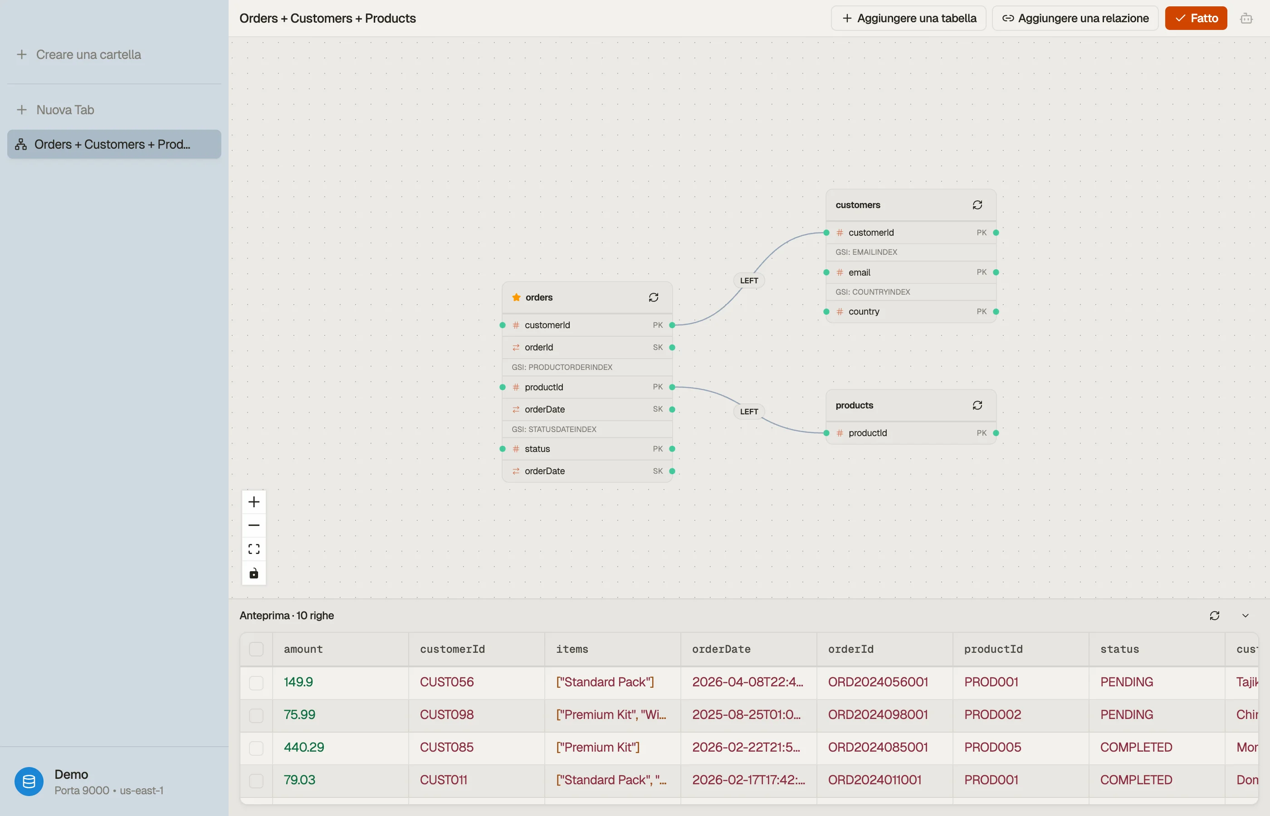This screenshot has height=816, width=1270.
Task: Open the LEFT join type for products
Action: [748, 412]
